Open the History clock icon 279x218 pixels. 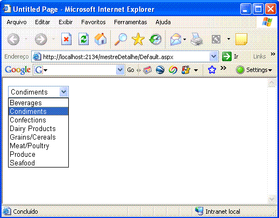click(155, 39)
